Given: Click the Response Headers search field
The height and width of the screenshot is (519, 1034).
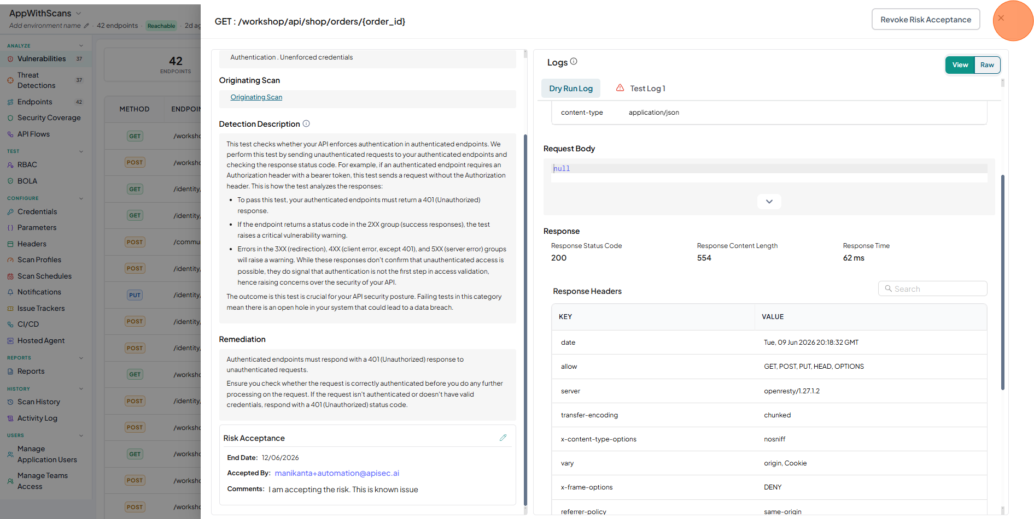Looking at the screenshot, I should pos(932,288).
